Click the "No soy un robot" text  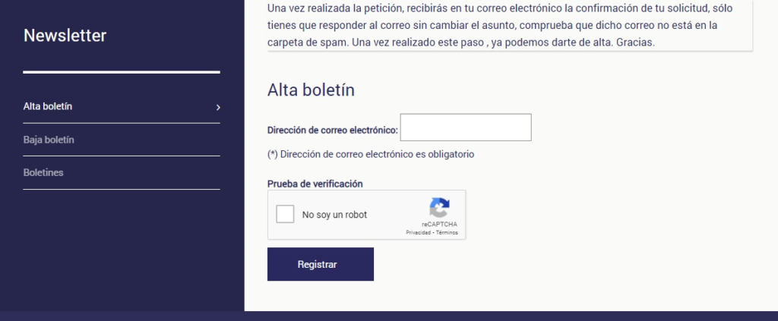(x=334, y=216)
